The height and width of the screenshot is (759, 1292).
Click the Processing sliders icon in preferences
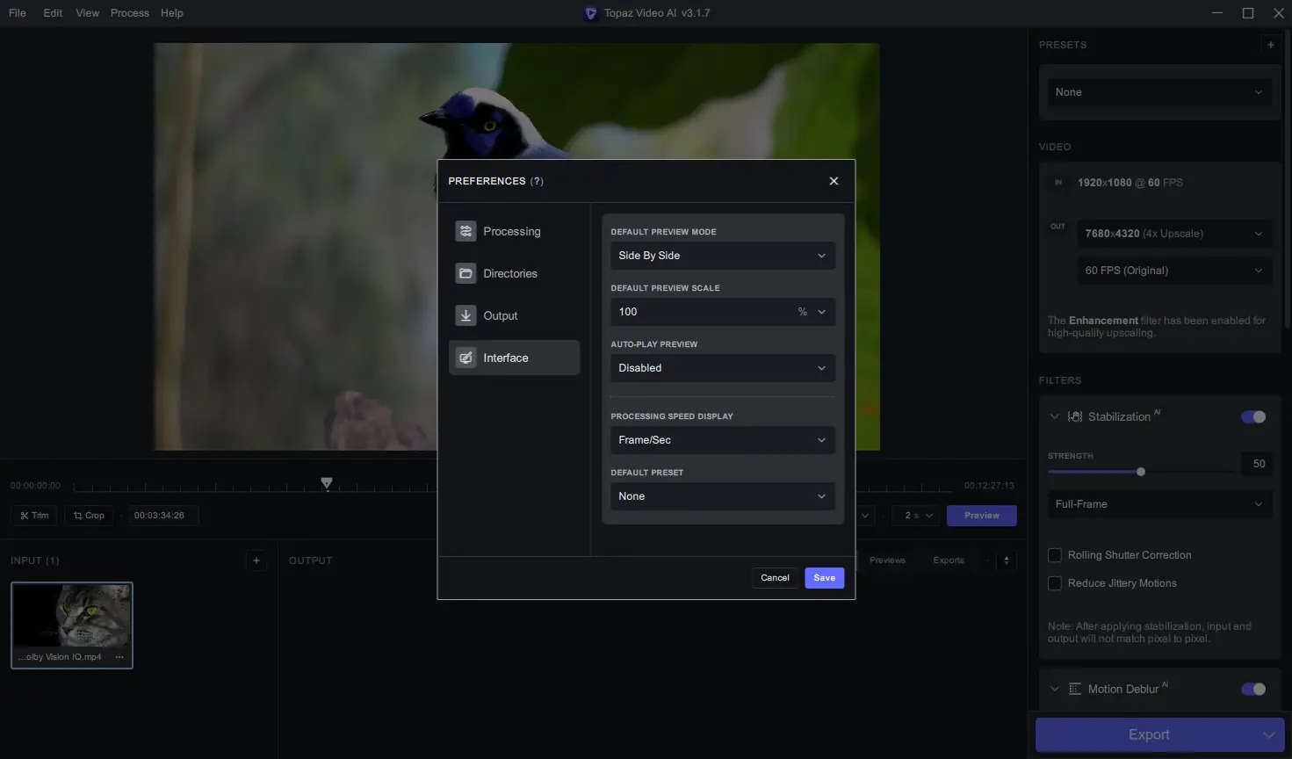click(x=466, y=231)
